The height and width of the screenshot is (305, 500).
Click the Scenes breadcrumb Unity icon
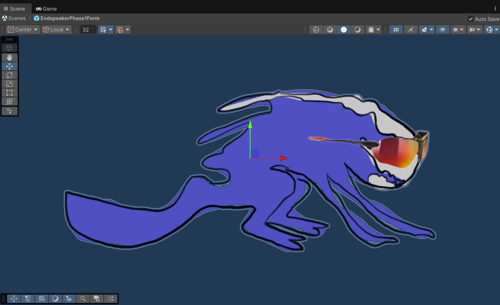pos(5,18)
